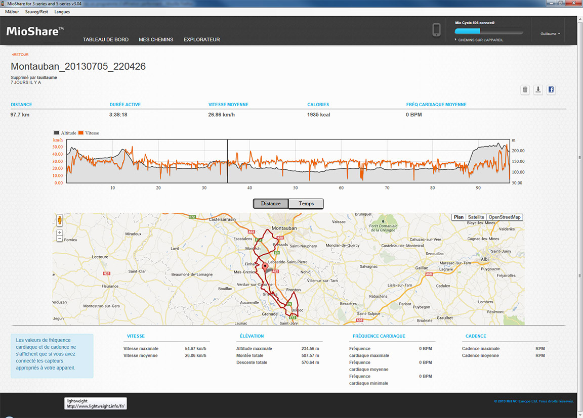Select the Plan map view
This screenshot has width=583, height=418.
click(459, 217)
